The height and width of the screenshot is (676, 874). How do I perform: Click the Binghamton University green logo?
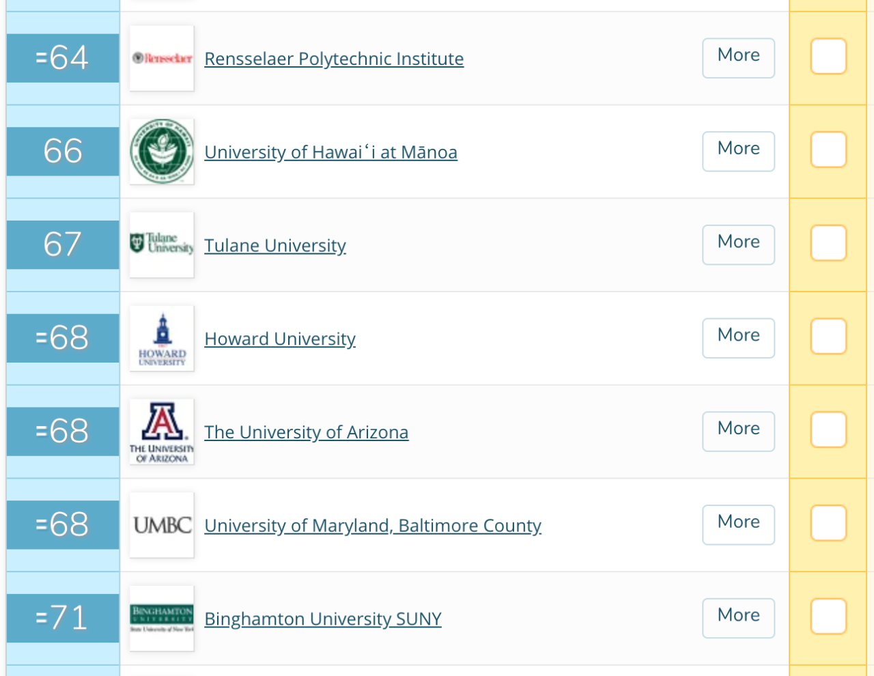pos(162,618)
